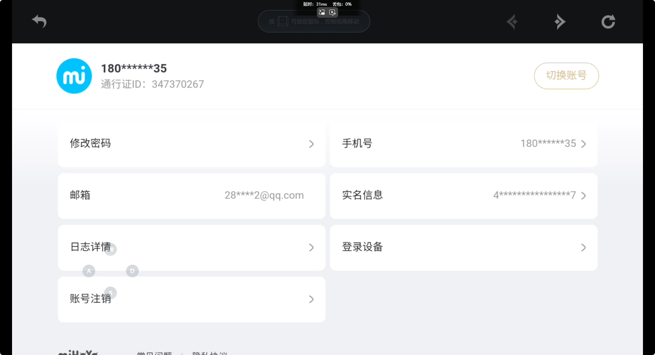The image size is (655, 355).
Task: Click the picture-in-picture window icon at top center
Action: 322,12
